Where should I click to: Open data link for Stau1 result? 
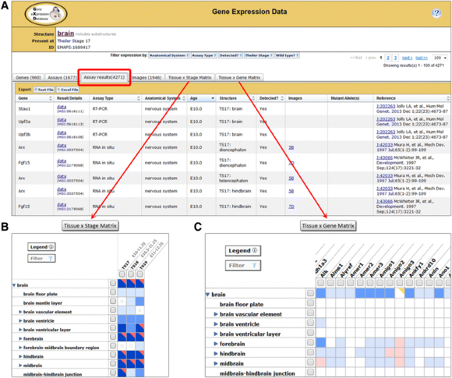61,105
